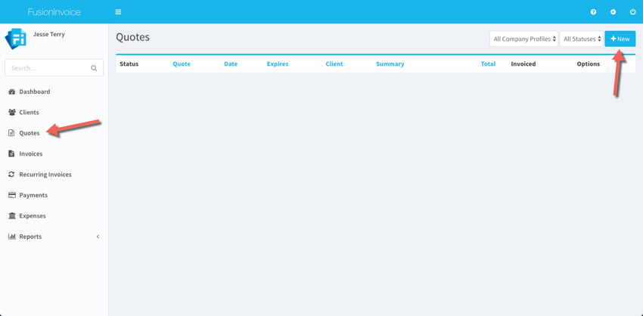
Task: Open Expenses in the sidebar
Action: pos(32,216)
